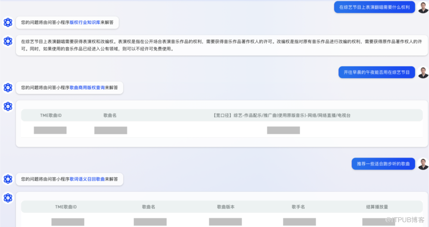Select the user message 开往早晨的午夜能否用在综艺节目
The image size is (429, 227).
click(x=376, y=72)
